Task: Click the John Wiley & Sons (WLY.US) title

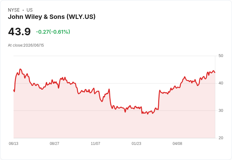Action: coord(52,17)
